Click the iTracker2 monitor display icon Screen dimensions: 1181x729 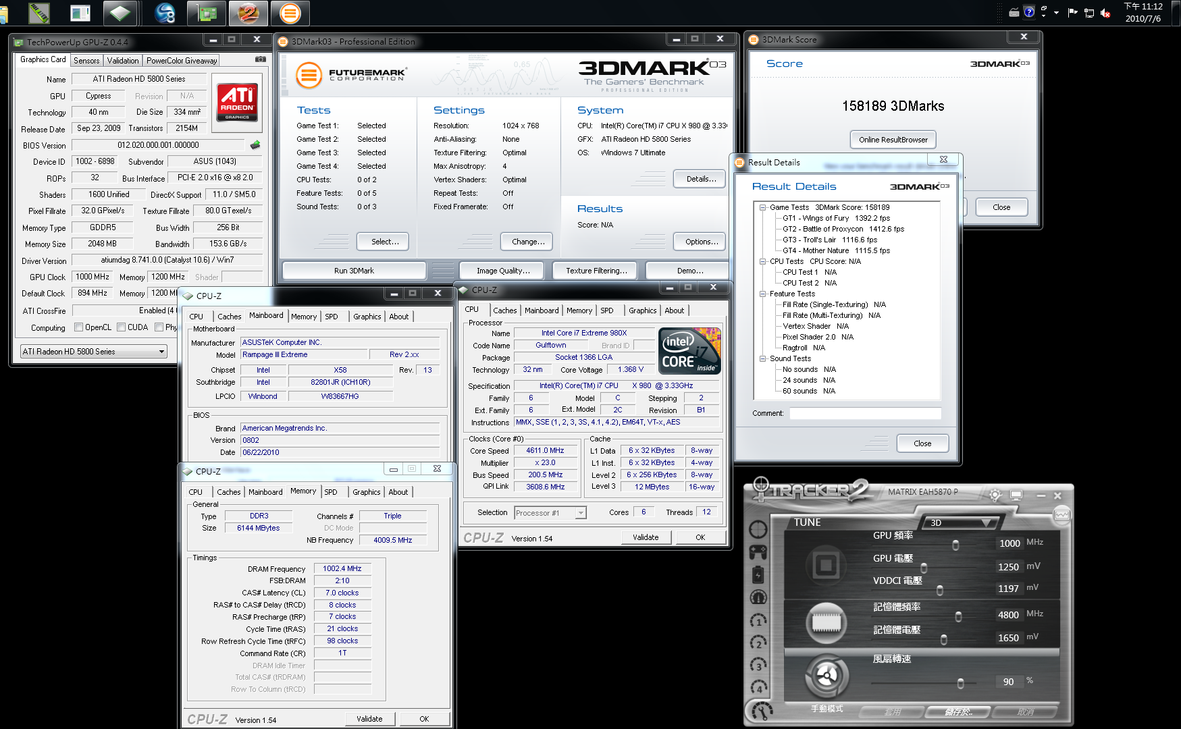(x=1016, y=495)
